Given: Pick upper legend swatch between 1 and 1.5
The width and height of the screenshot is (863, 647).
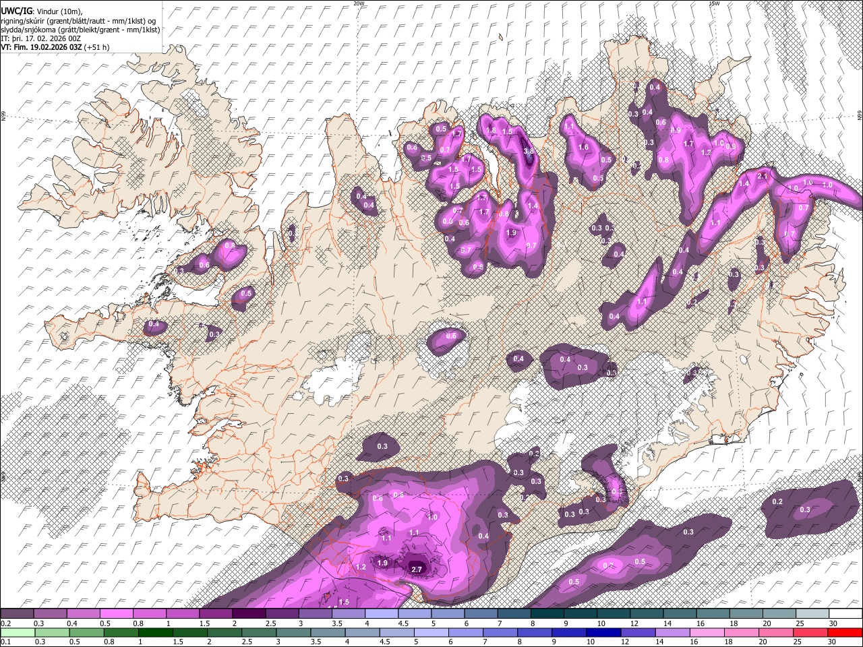Looking at the screenshot, I should pos(183,614).
